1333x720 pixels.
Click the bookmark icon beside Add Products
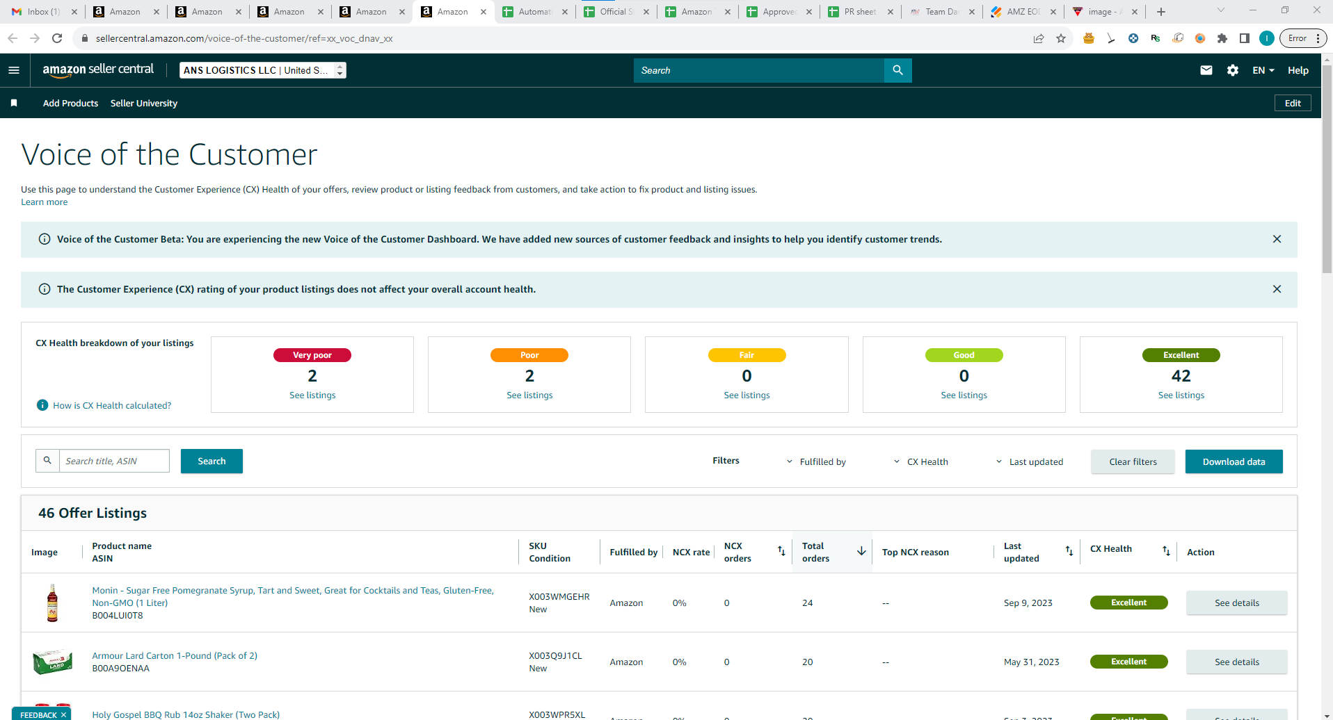point(14,103)
